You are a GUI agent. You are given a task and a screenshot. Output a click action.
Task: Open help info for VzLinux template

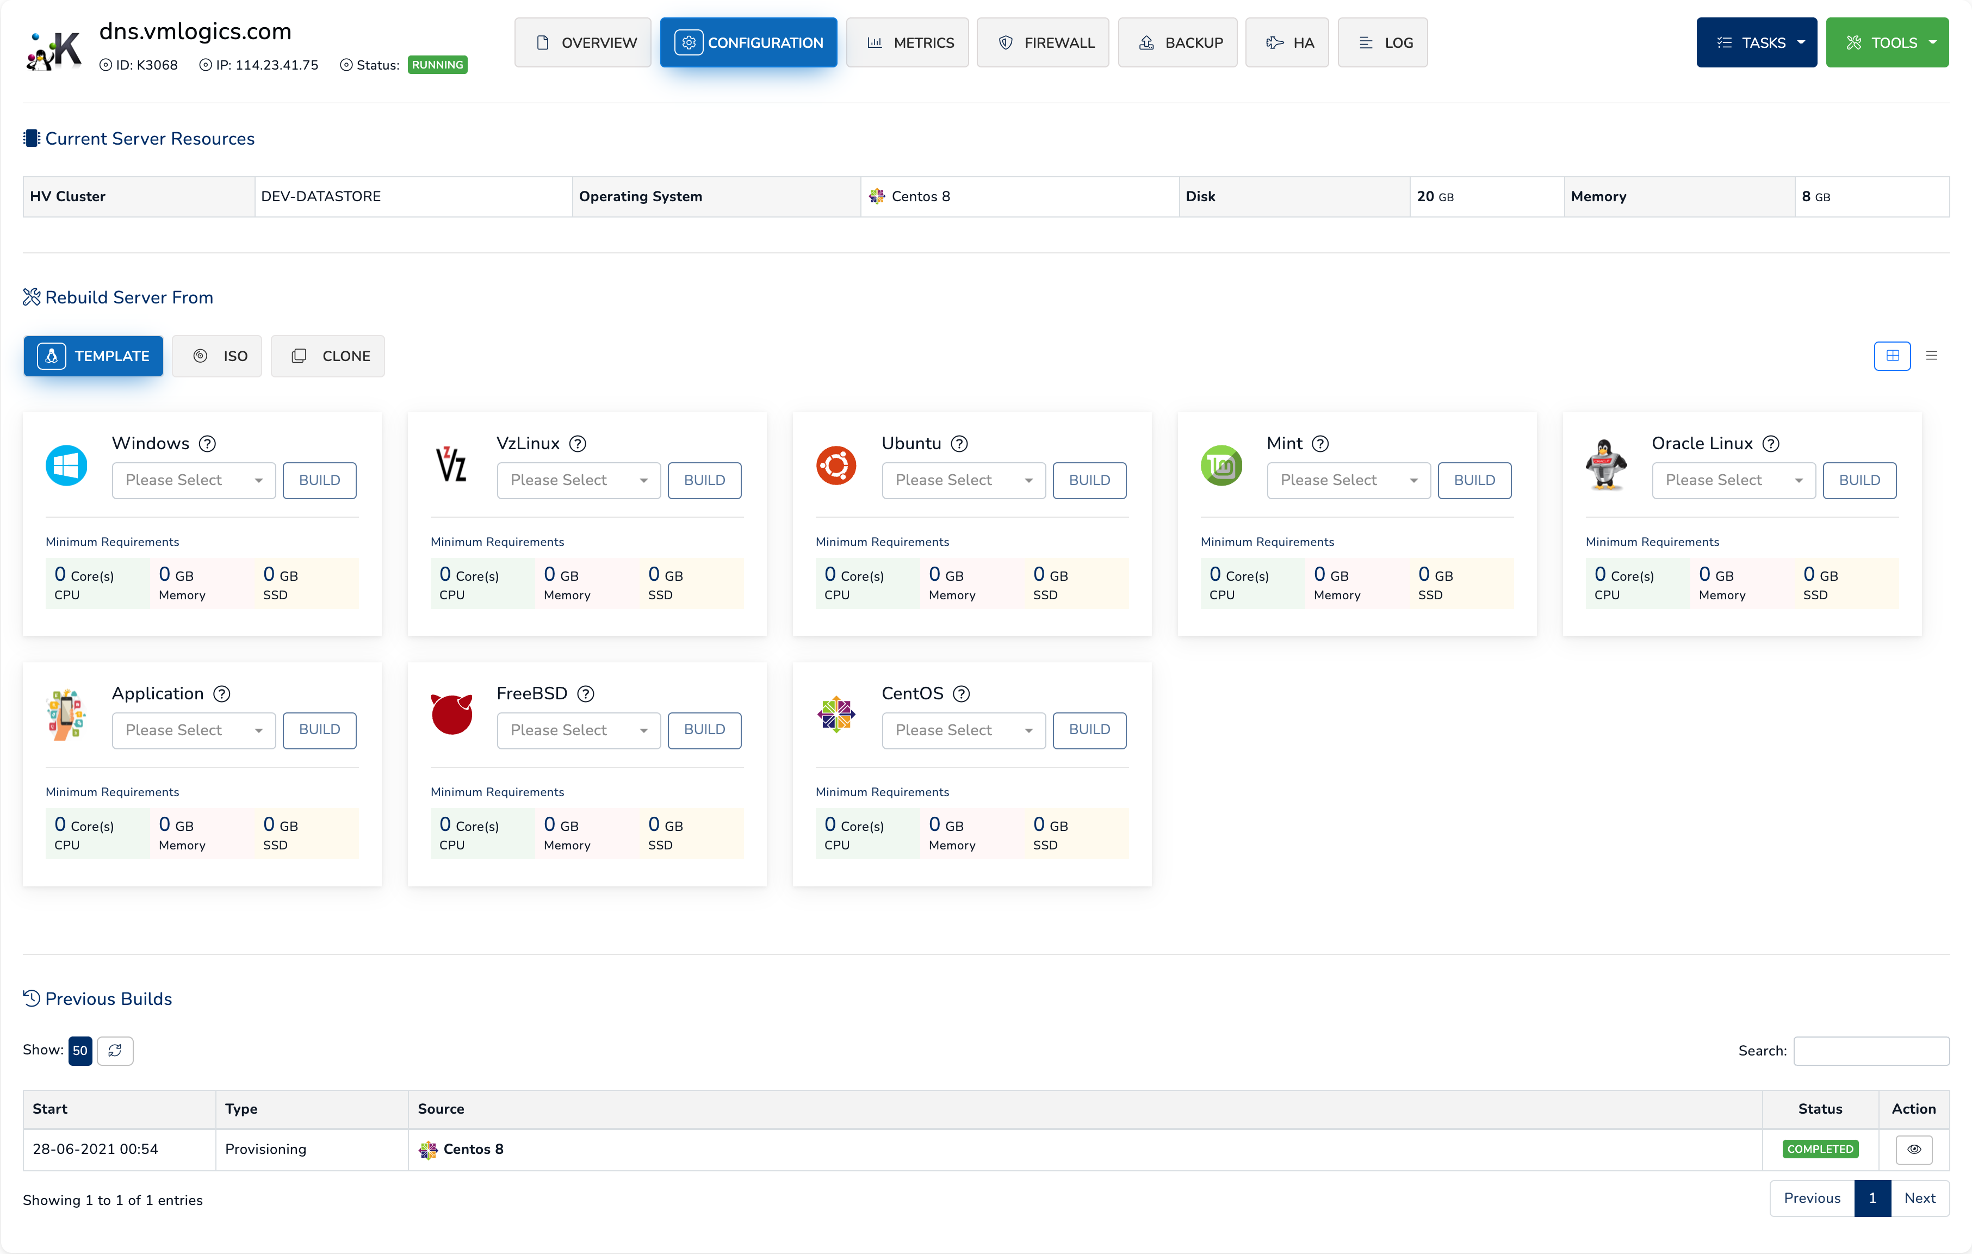click(x=578, y=444)
